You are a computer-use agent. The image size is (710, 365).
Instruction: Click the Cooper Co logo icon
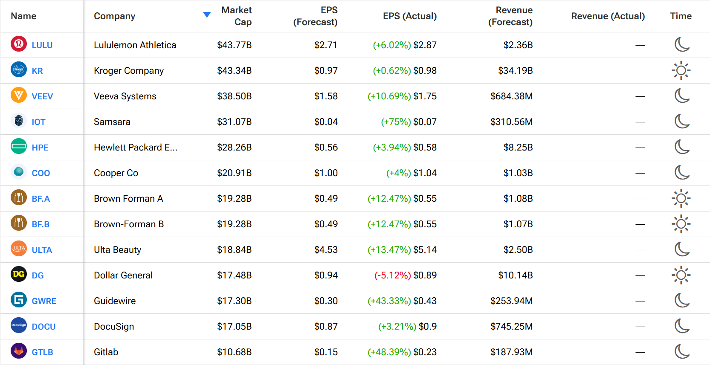point(19,172)
